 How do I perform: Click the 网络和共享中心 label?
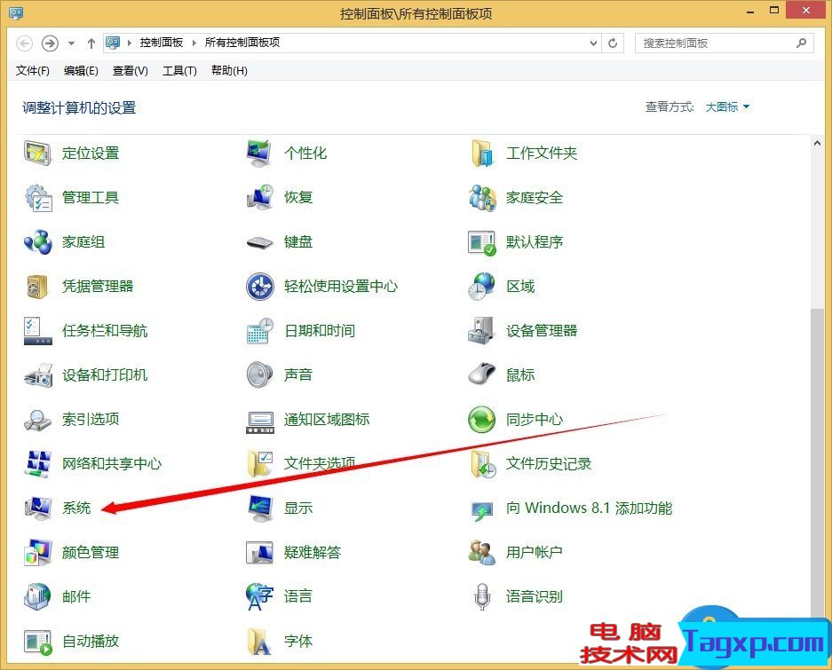point(111,463)
